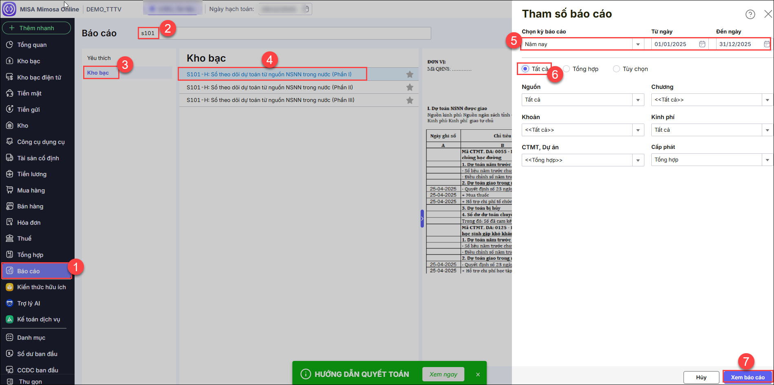Open the 'Nguồn' dropdown list
The height and width of the screenshot is (385, 774).
tap(638, 100)
